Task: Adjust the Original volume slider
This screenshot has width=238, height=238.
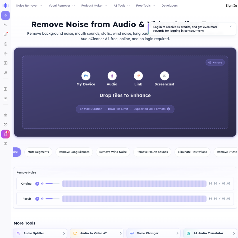Action: [53, 184]
